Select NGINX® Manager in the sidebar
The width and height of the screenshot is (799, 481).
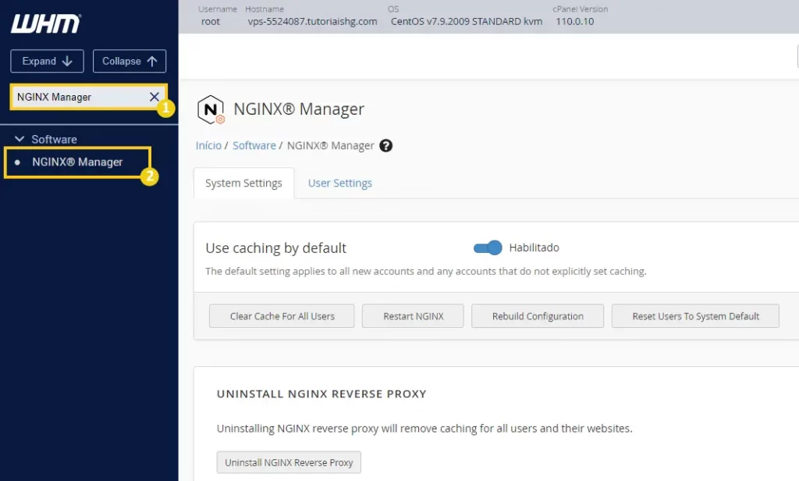point(77,162)
